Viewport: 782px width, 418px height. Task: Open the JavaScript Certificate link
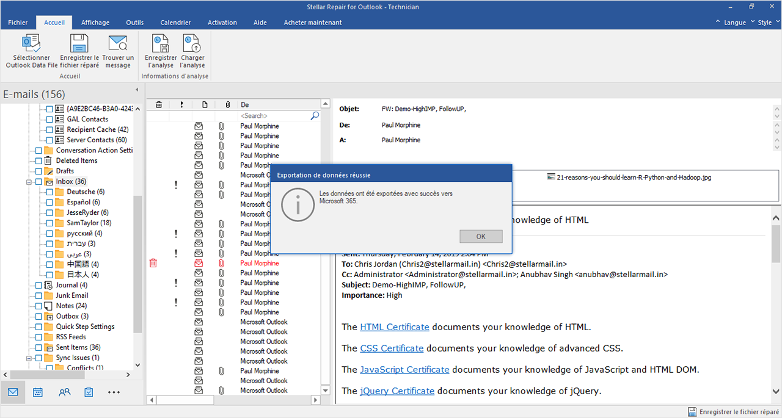[x=404, y=369]
